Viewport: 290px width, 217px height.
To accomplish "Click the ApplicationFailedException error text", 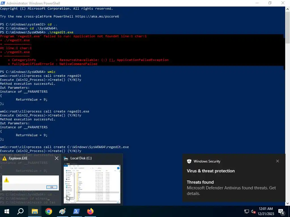I will (x=143, y=60).
